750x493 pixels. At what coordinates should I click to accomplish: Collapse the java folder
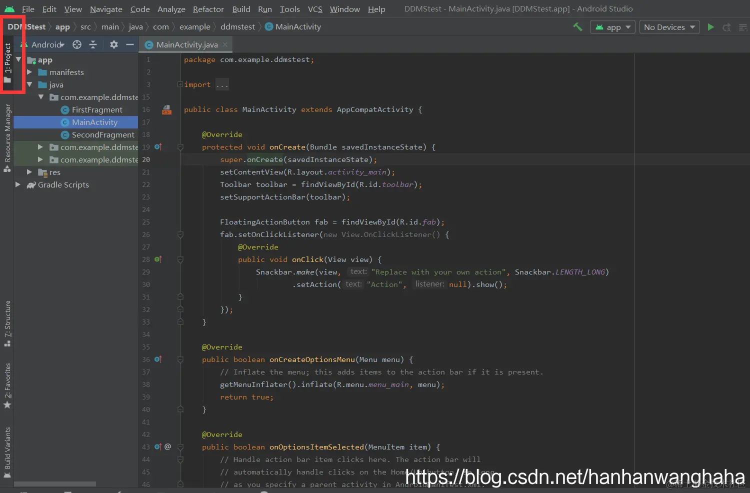tap(29, 84)
